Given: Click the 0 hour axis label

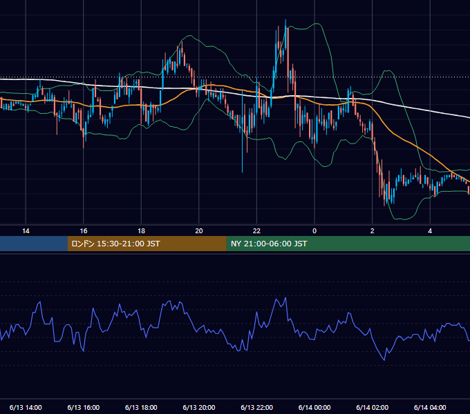Looking at the screenshot, I should click(314, 231).
